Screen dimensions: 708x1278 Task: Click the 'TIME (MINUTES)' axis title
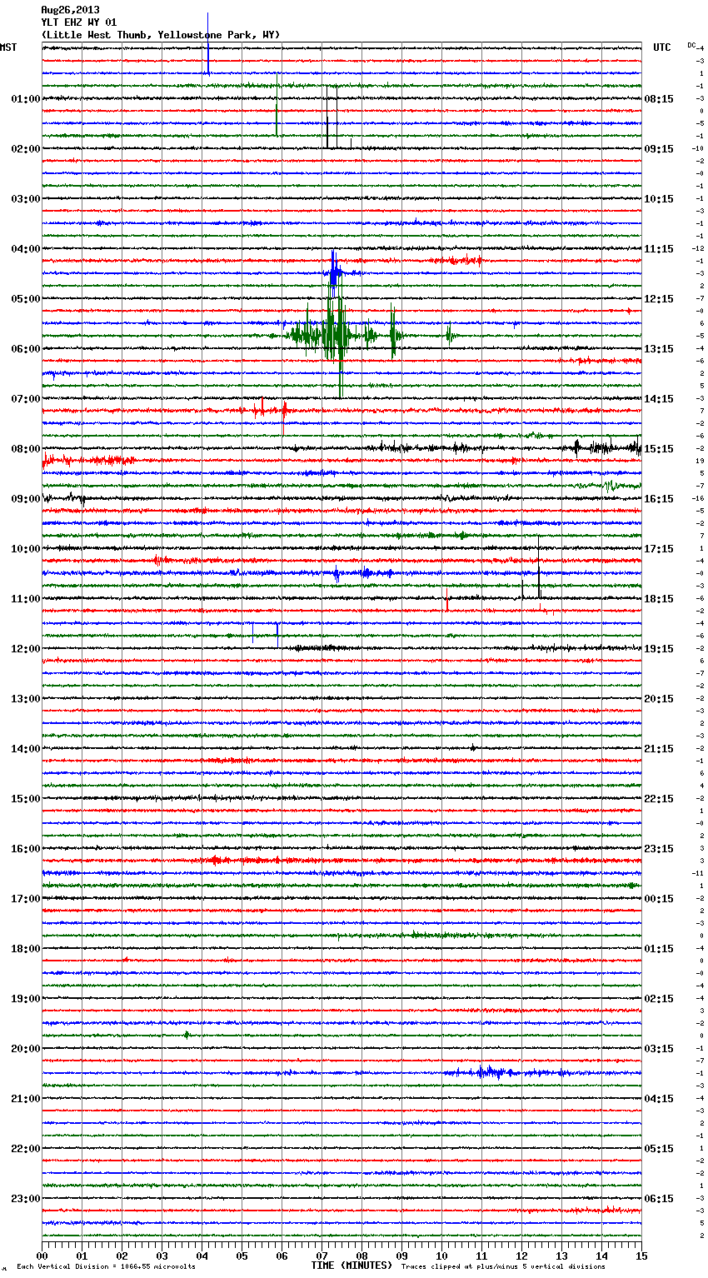352,1266
